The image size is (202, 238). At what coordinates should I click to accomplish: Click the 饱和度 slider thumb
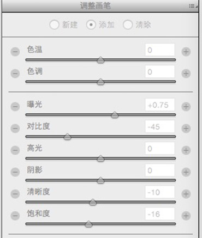88,224
